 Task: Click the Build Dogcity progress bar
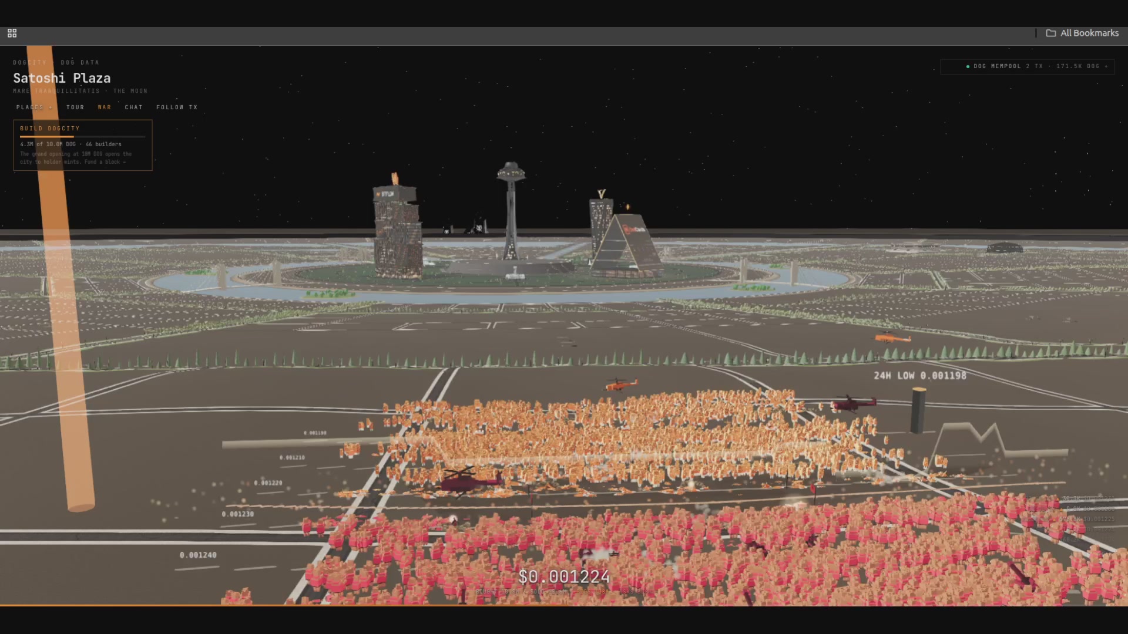(82, 136)
